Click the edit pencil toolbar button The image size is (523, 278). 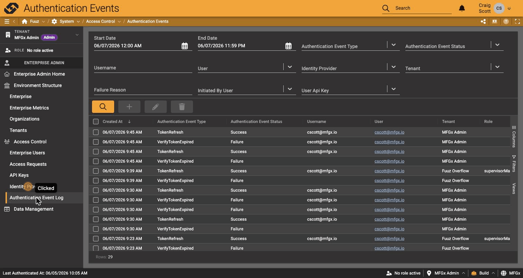pos(156,107)
